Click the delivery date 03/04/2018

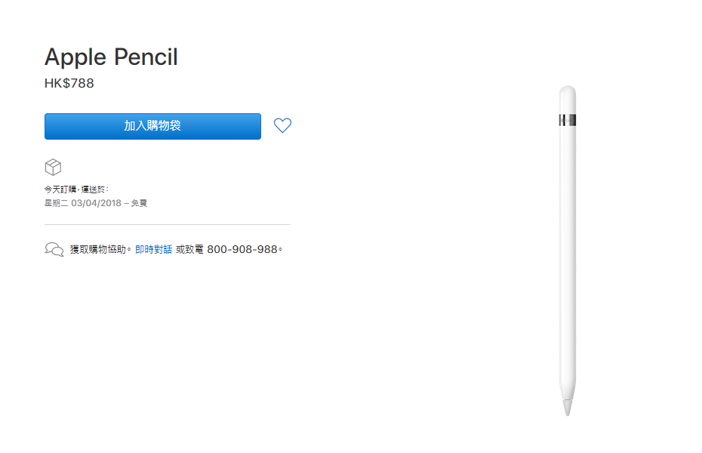point(97,203)
